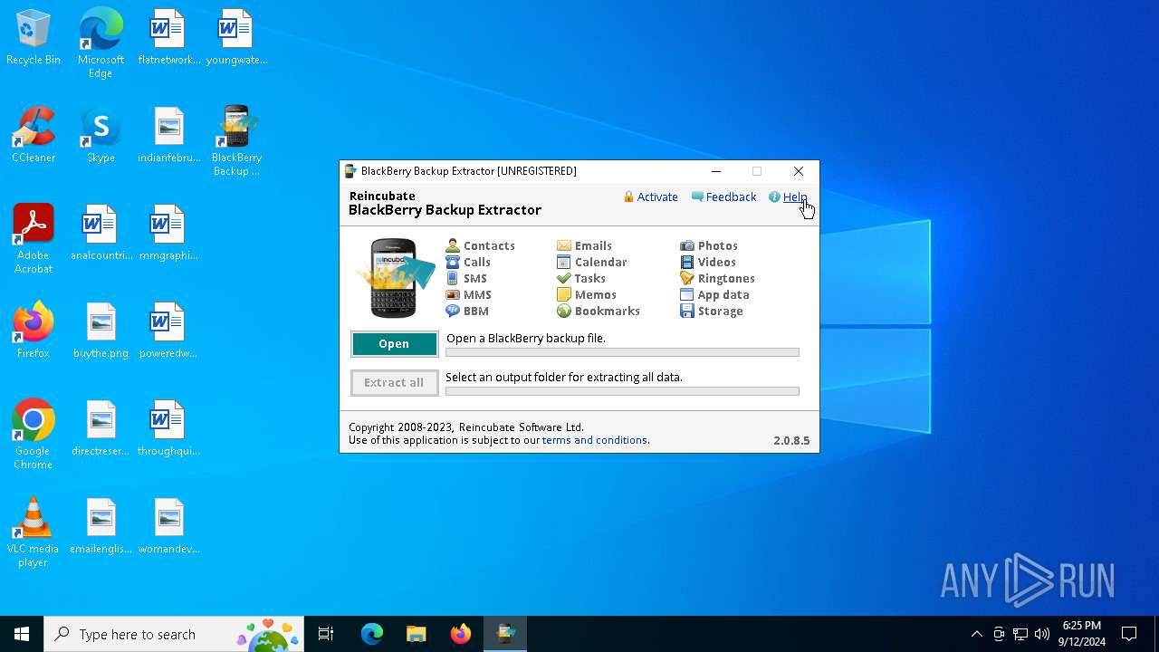Image resolution: width=1159 pixels, height=652 pixels.
Task: Click the Bookmarks label
Action: (x=608, y=311)
